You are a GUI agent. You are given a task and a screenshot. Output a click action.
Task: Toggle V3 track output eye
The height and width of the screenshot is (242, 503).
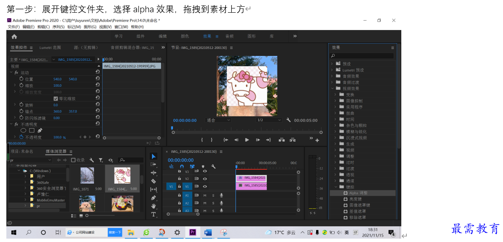click(x=205, y=172)
